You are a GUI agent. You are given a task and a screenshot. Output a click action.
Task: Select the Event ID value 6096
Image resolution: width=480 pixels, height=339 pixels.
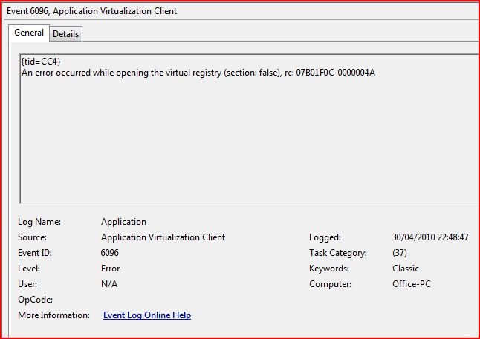pyautogui.click(x=109, y=253)
